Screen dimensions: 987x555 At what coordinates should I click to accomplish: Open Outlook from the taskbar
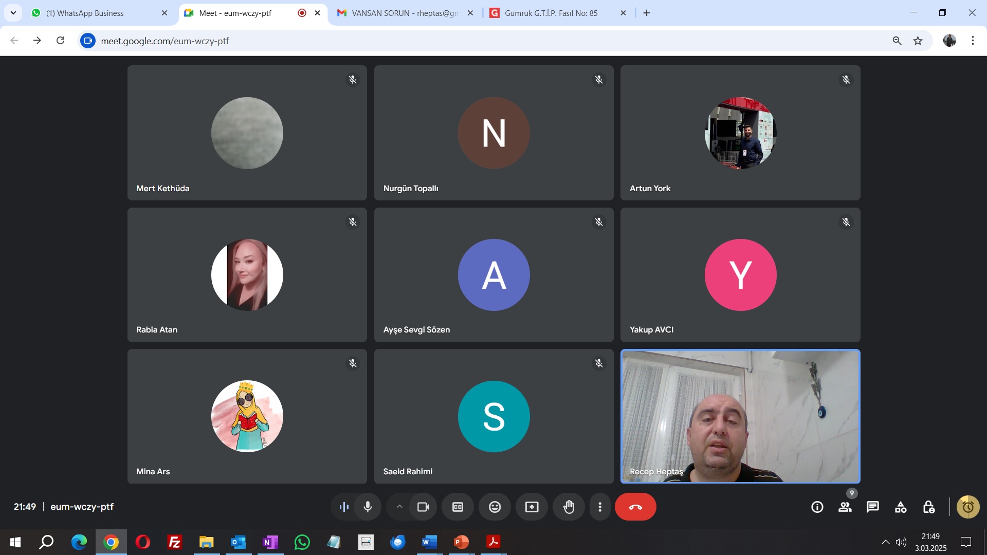click(238, 542)
